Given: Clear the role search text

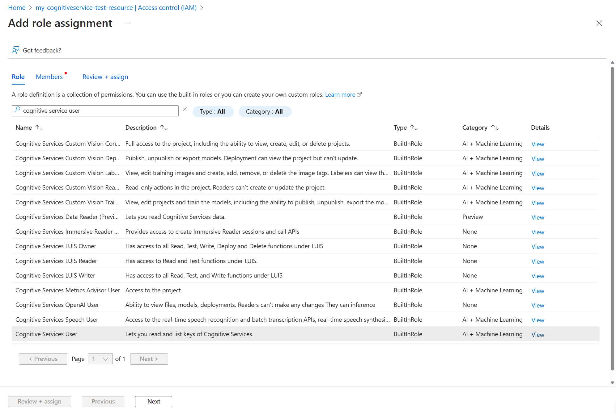Looking at the screenshot, I should [185, 109].
